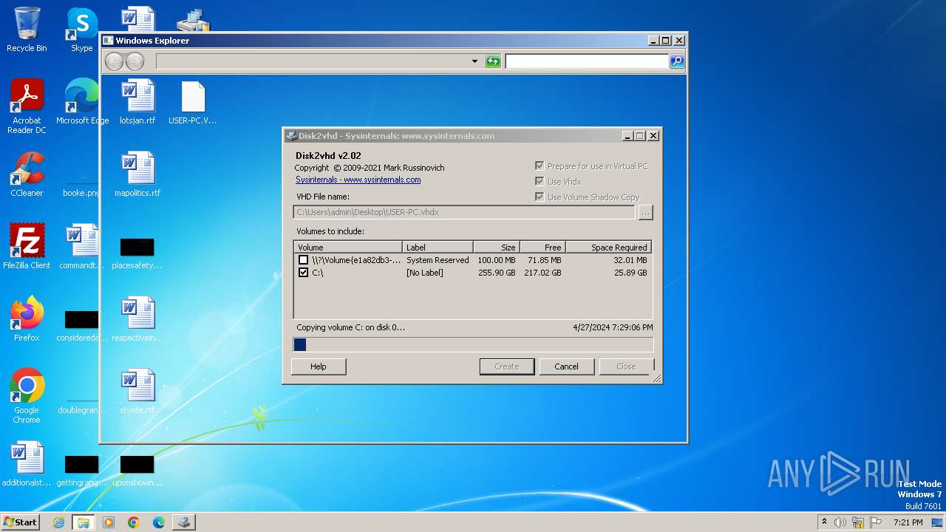Click the 217.02 GB free cell
The height and width of the screenshot is (532, 946).
click(542, 273)
